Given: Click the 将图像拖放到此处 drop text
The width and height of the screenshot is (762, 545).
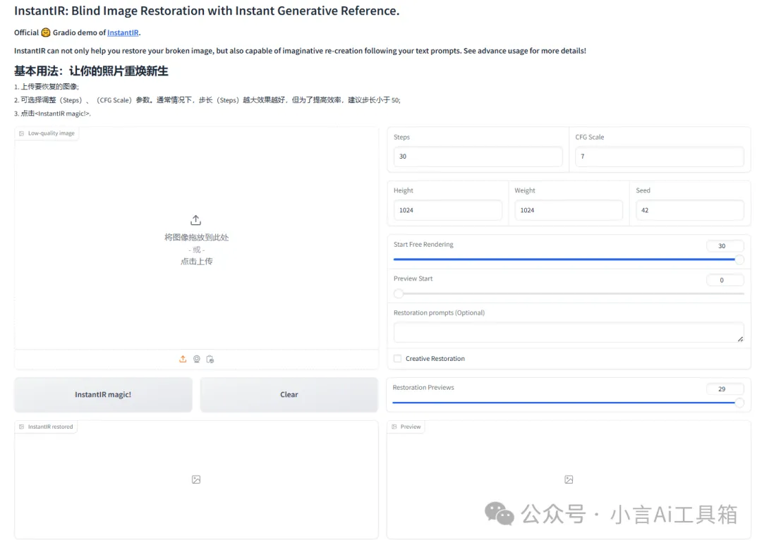Looking at the screenshot, I should [196, 238].
